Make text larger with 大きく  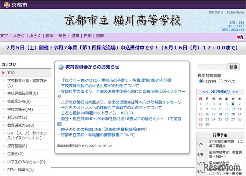point(19,36)
